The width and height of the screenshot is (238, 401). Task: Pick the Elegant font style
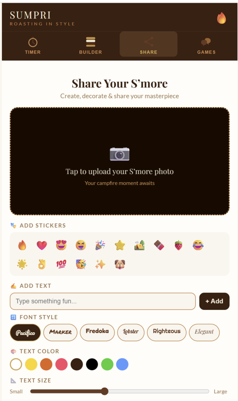(x=204, y=332)
